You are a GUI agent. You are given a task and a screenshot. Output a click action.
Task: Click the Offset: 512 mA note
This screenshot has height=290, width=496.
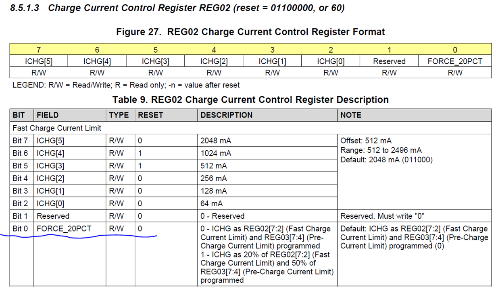pyautogui.click(x=366, y=141)
